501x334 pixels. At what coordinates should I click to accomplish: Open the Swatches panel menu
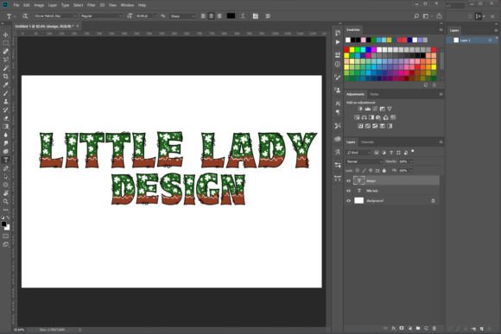[441, 29]
